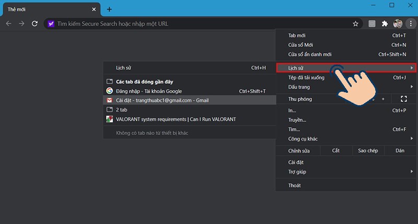Increase zoom with the plus button
Viewport: 418px width, 224px height.
[x=382, y=98]
